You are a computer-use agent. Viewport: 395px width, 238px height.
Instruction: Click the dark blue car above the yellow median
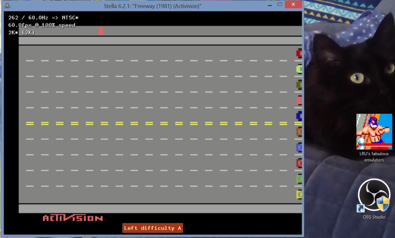click(299, 116)
